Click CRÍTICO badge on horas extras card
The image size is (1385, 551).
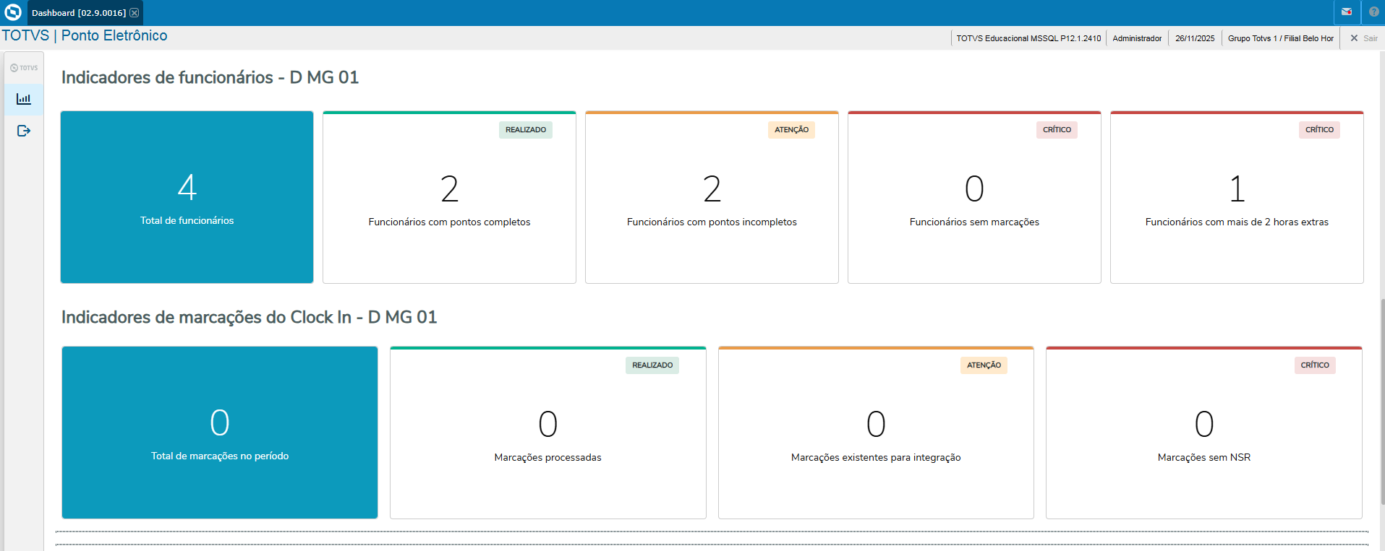coord(1319,130)
